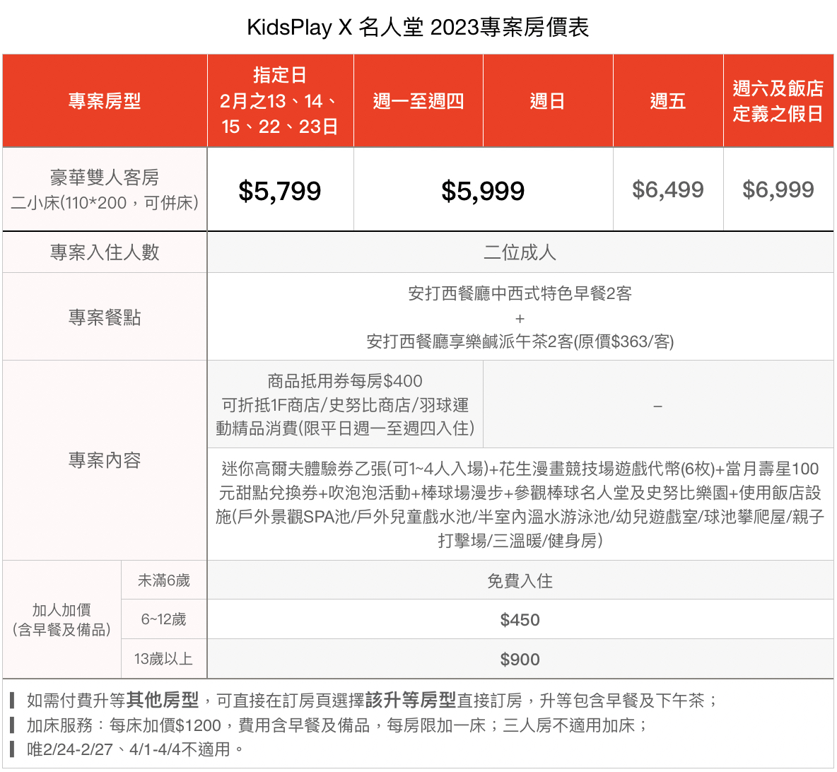The height and width of the screenshot is (772, 837).
Task: Click the 13歲以上 age cell
Action: tap(164, 659)
